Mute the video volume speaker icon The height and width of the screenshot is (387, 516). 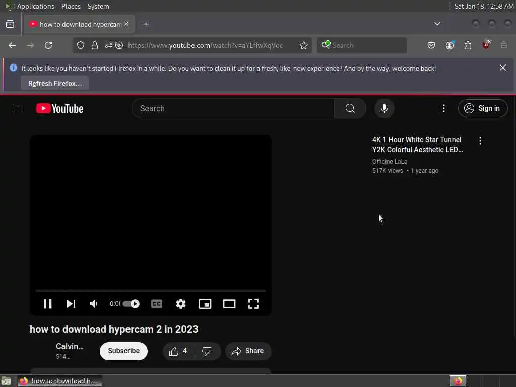94,304
